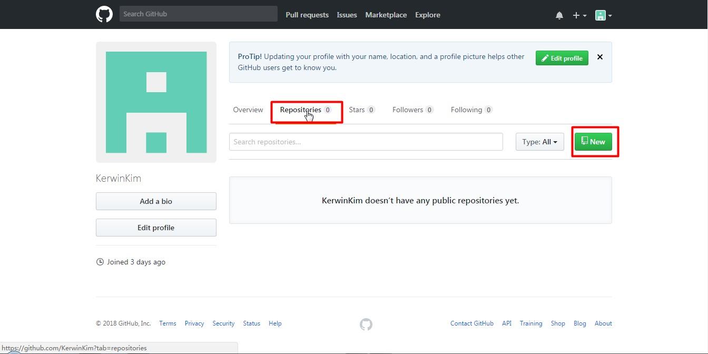Focus the Search repositories field
This screenshot has height=354, width=708.
[366, 142]
